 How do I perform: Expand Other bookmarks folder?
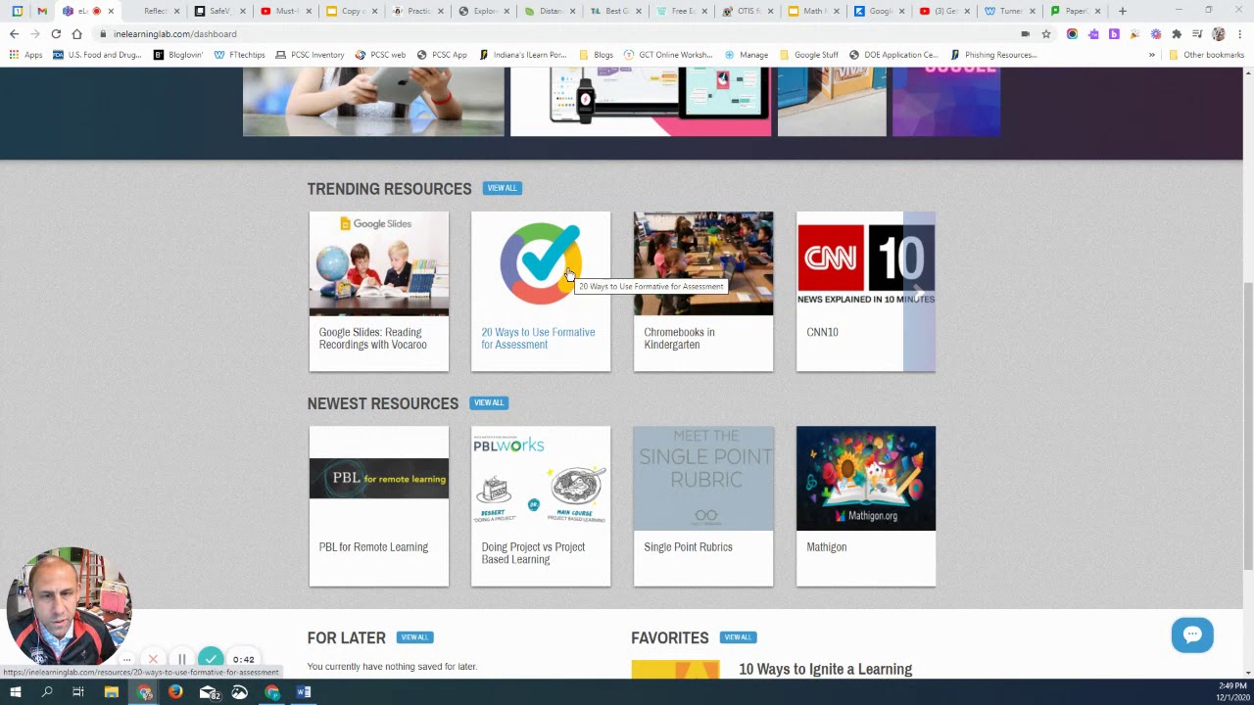(1206, 55)
